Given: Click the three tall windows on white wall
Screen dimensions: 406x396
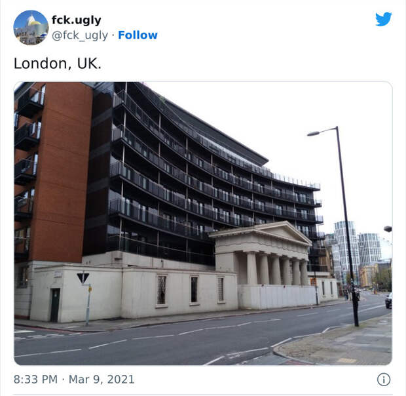Looking at the screenshot, I should 191,290.
